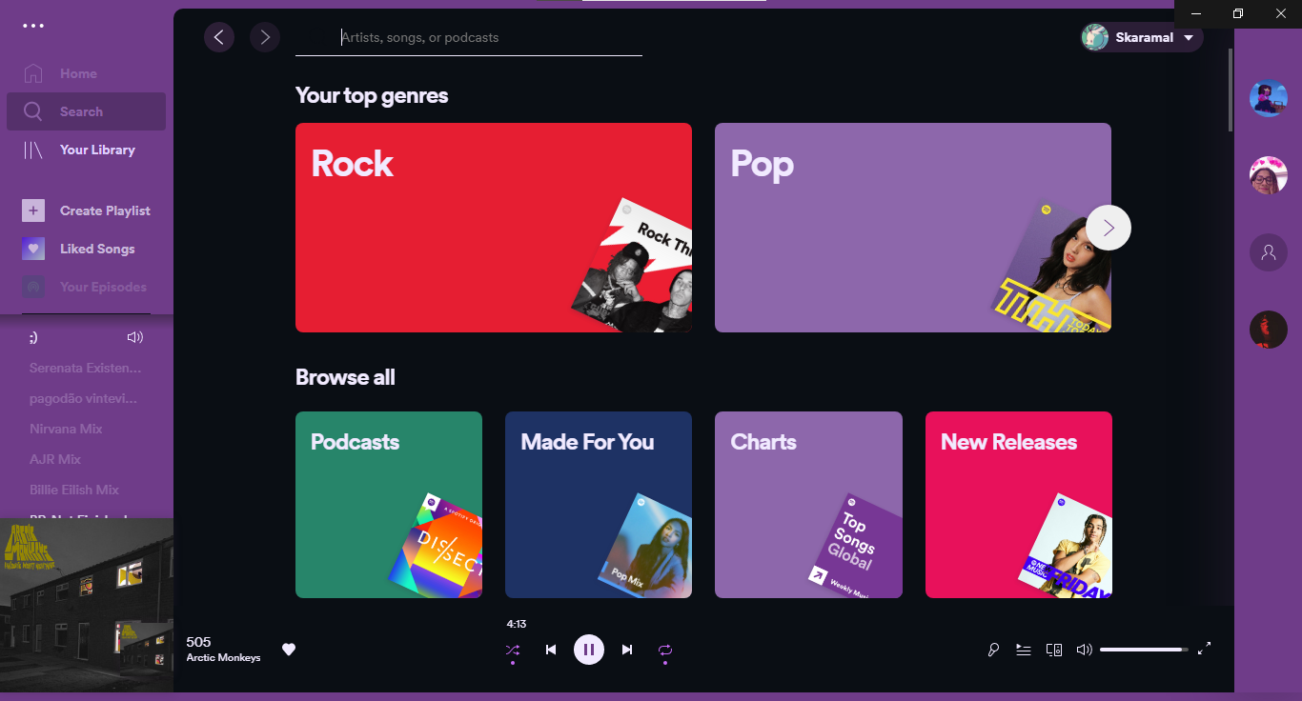The width and height of the screenshot is (1302, 701).
Task: Open the lyrics microphone icon
Action: click(992, 650)
